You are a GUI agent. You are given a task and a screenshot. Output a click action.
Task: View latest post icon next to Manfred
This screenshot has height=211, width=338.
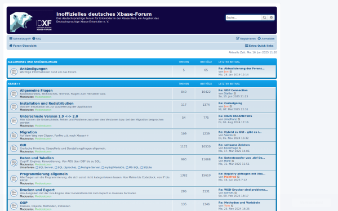click(x=238, y=177)
